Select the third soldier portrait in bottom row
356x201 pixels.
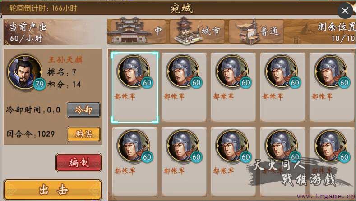pos(232,146)
